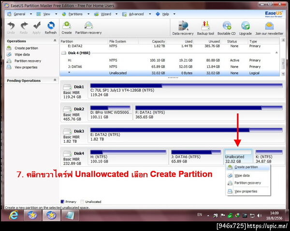The height and width of the screenshot is (231, 290).
Task: Click the Apply checkmark icon
Action: click(x=37, y=26)
